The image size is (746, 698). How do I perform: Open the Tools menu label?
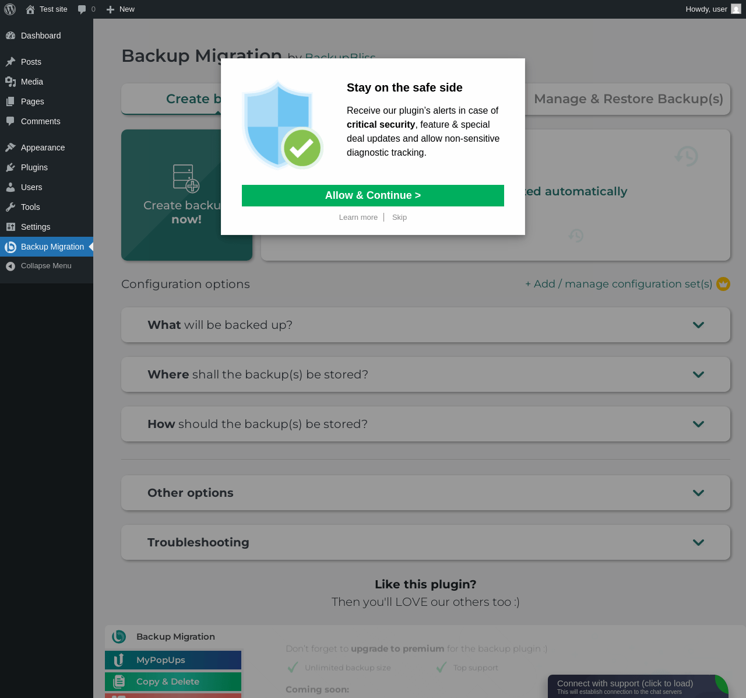coord(30,207)
